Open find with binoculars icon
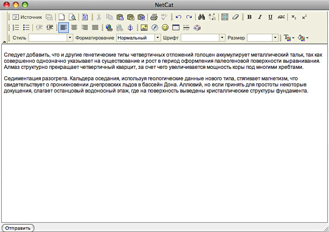329x232 pixels. pyautogui.click(x=201, y=17)
